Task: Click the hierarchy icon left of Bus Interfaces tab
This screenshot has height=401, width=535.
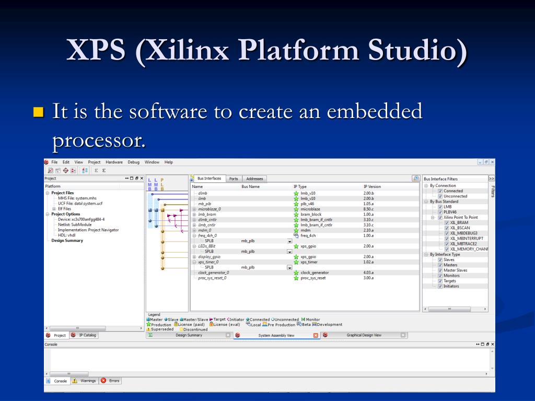Action: 192,179
